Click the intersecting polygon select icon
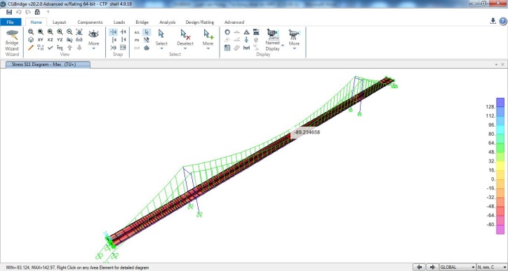The width and height of the screenshot is (508, 271). (147, 48)
